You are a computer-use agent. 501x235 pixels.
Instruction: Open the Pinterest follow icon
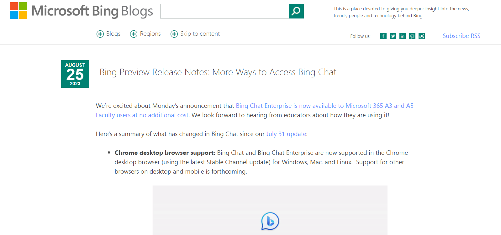pyautogui.click(x=412, y=36)
